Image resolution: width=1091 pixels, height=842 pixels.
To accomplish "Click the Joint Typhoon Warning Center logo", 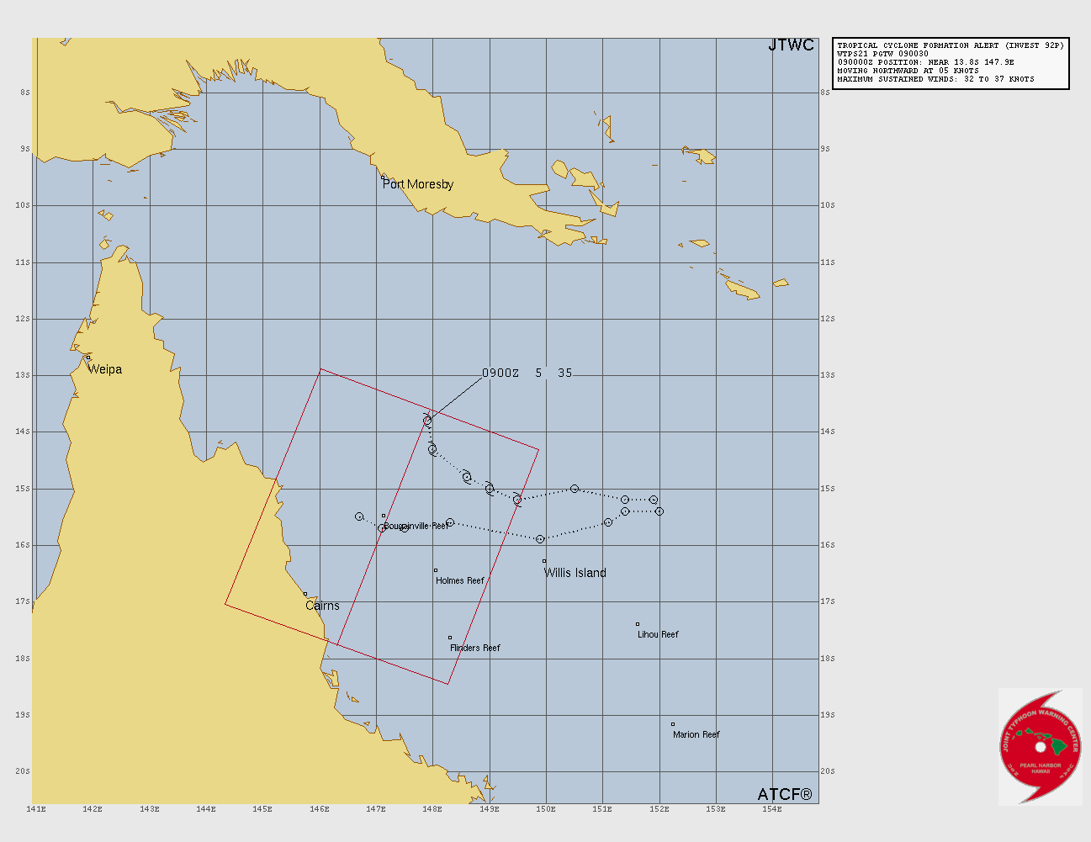I will [x=1040, y=745].
